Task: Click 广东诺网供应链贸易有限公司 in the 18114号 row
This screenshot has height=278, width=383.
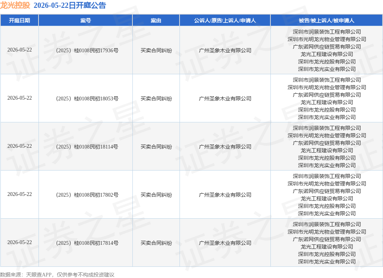Action: click(x=327, y=143)
